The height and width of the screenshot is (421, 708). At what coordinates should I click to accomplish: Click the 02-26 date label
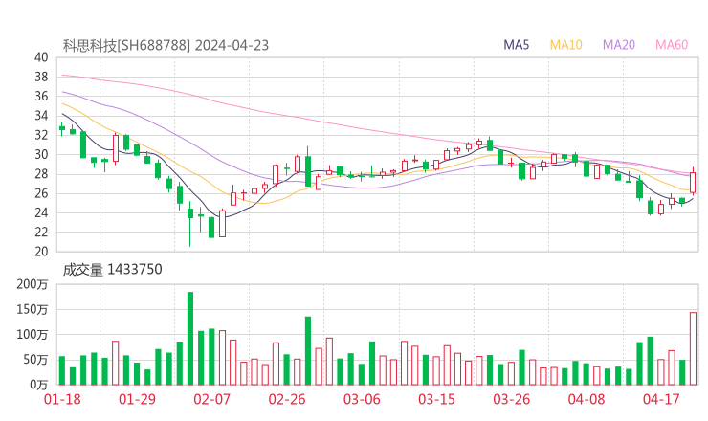point(287,399)
